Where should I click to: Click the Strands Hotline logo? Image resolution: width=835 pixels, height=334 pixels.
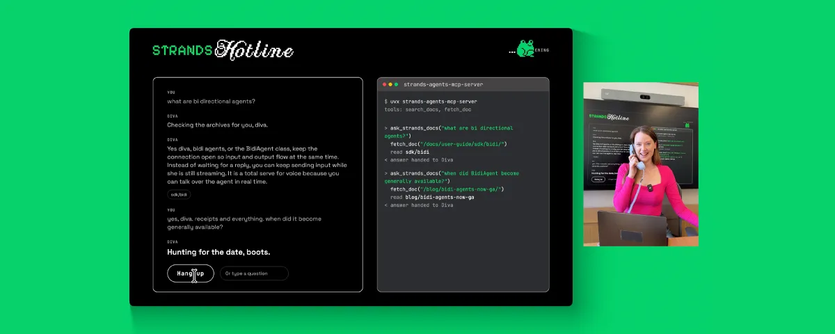coord(223,49)
